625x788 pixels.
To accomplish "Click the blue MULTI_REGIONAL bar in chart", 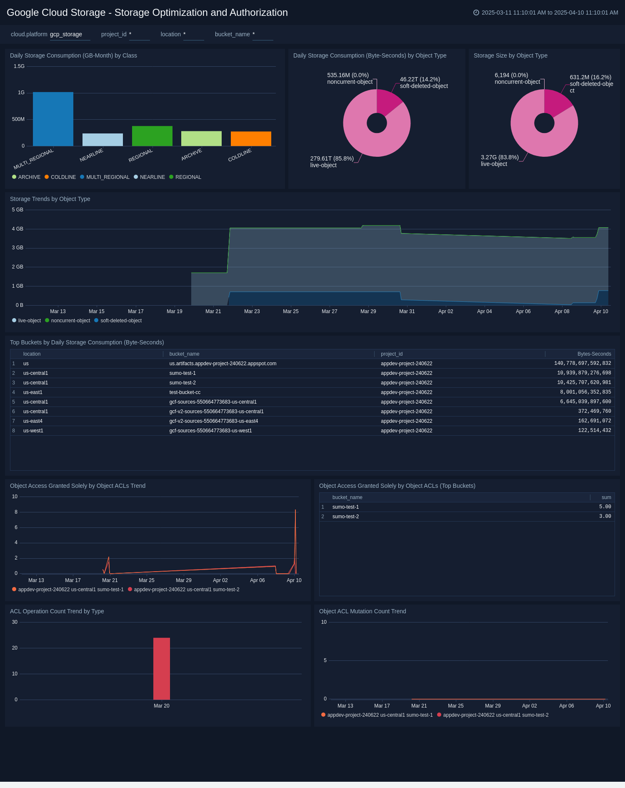I will pyautogui.click(x=53, y=119).
